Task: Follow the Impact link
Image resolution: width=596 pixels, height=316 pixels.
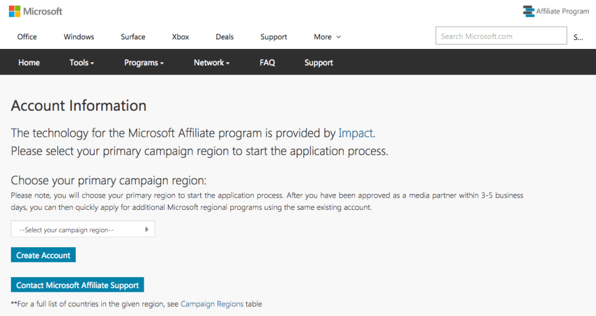Action: (356, 134)
